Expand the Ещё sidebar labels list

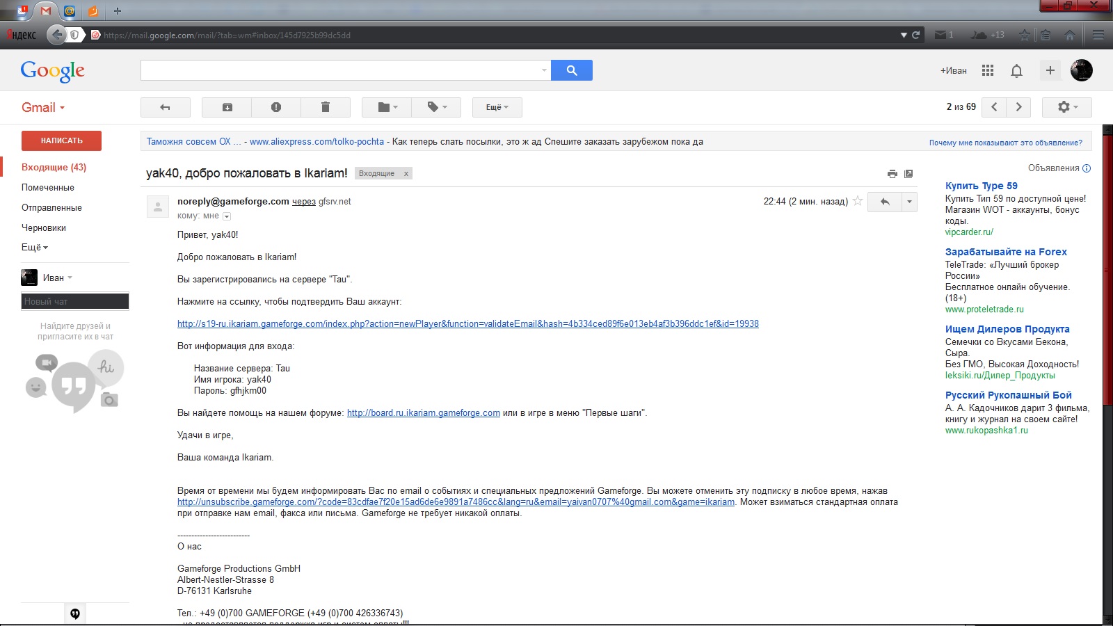[x=35, y=247]
